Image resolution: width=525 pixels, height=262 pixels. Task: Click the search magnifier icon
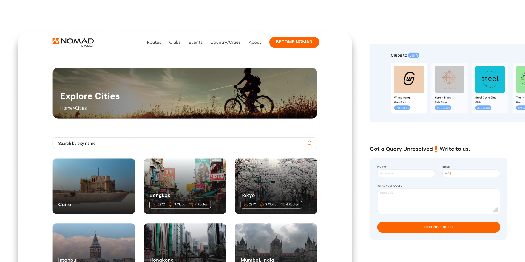tap(310, 143)
